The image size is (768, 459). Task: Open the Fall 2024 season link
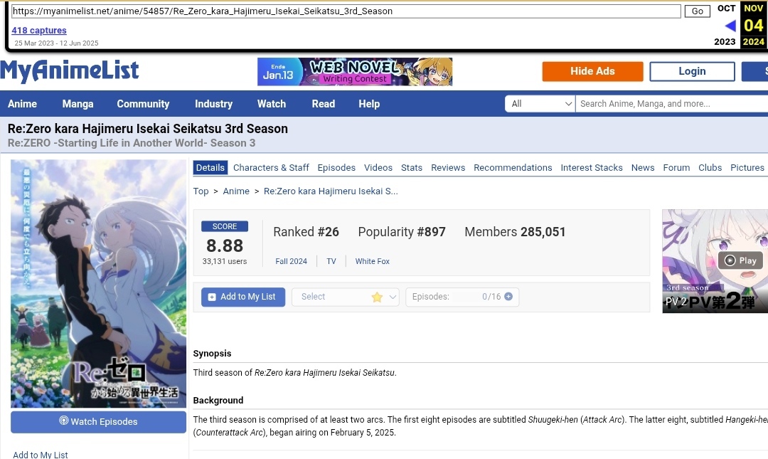[292, 261]
